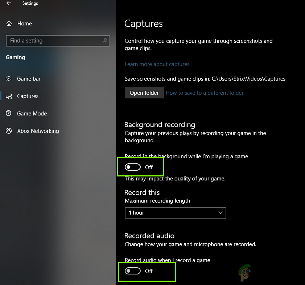Click the Home house icon

point(9,24)
